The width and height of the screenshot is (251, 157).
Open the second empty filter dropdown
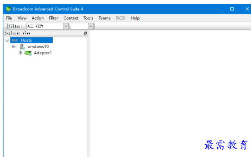click(91, 26)
